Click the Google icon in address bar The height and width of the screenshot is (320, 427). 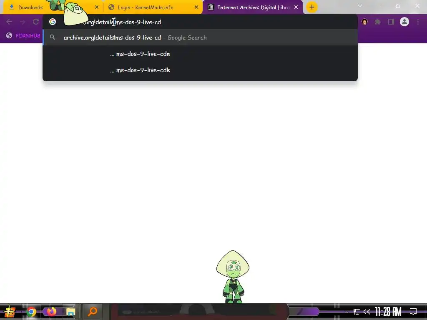coord(53,22)
